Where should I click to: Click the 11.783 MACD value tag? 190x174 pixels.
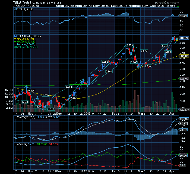tap(184, 119)
